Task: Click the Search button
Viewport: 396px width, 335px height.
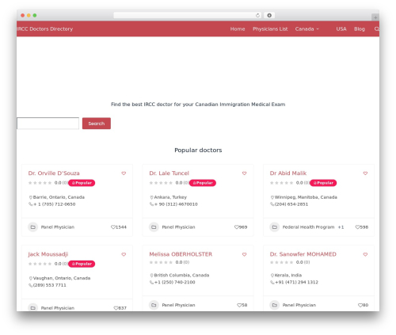Action: pos(97,124)
